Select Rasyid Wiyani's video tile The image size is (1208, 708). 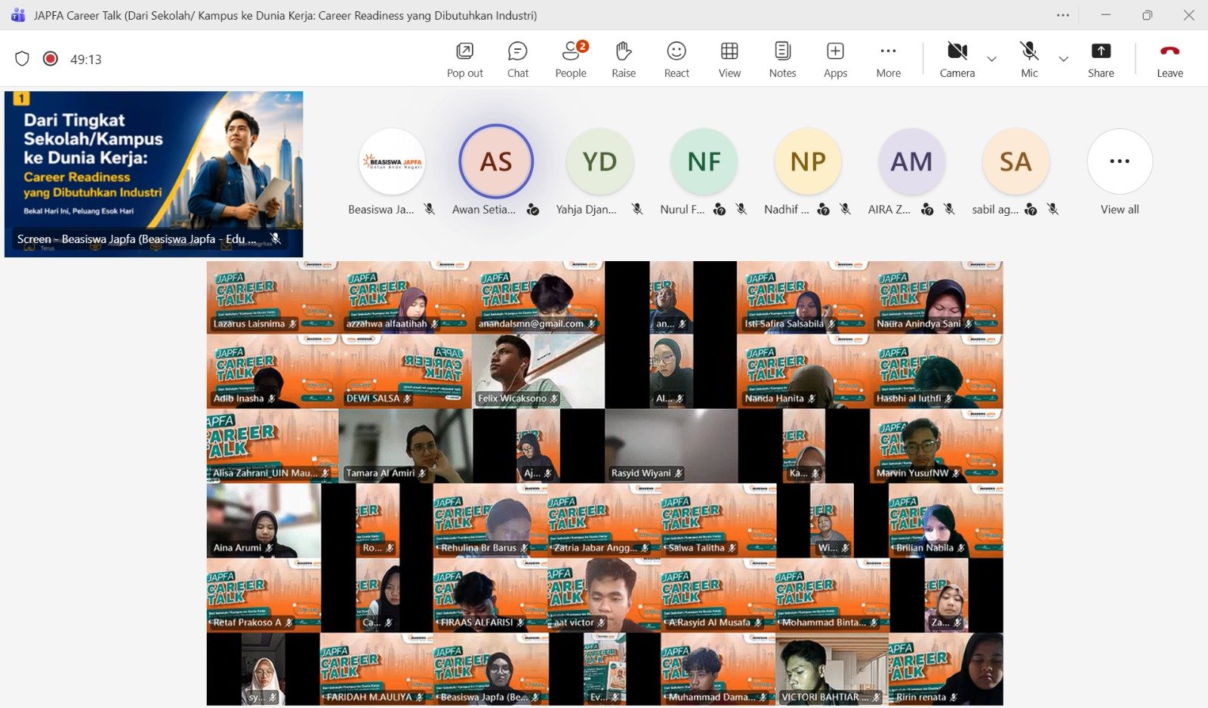pyautogui.click(x=671, y=446)
